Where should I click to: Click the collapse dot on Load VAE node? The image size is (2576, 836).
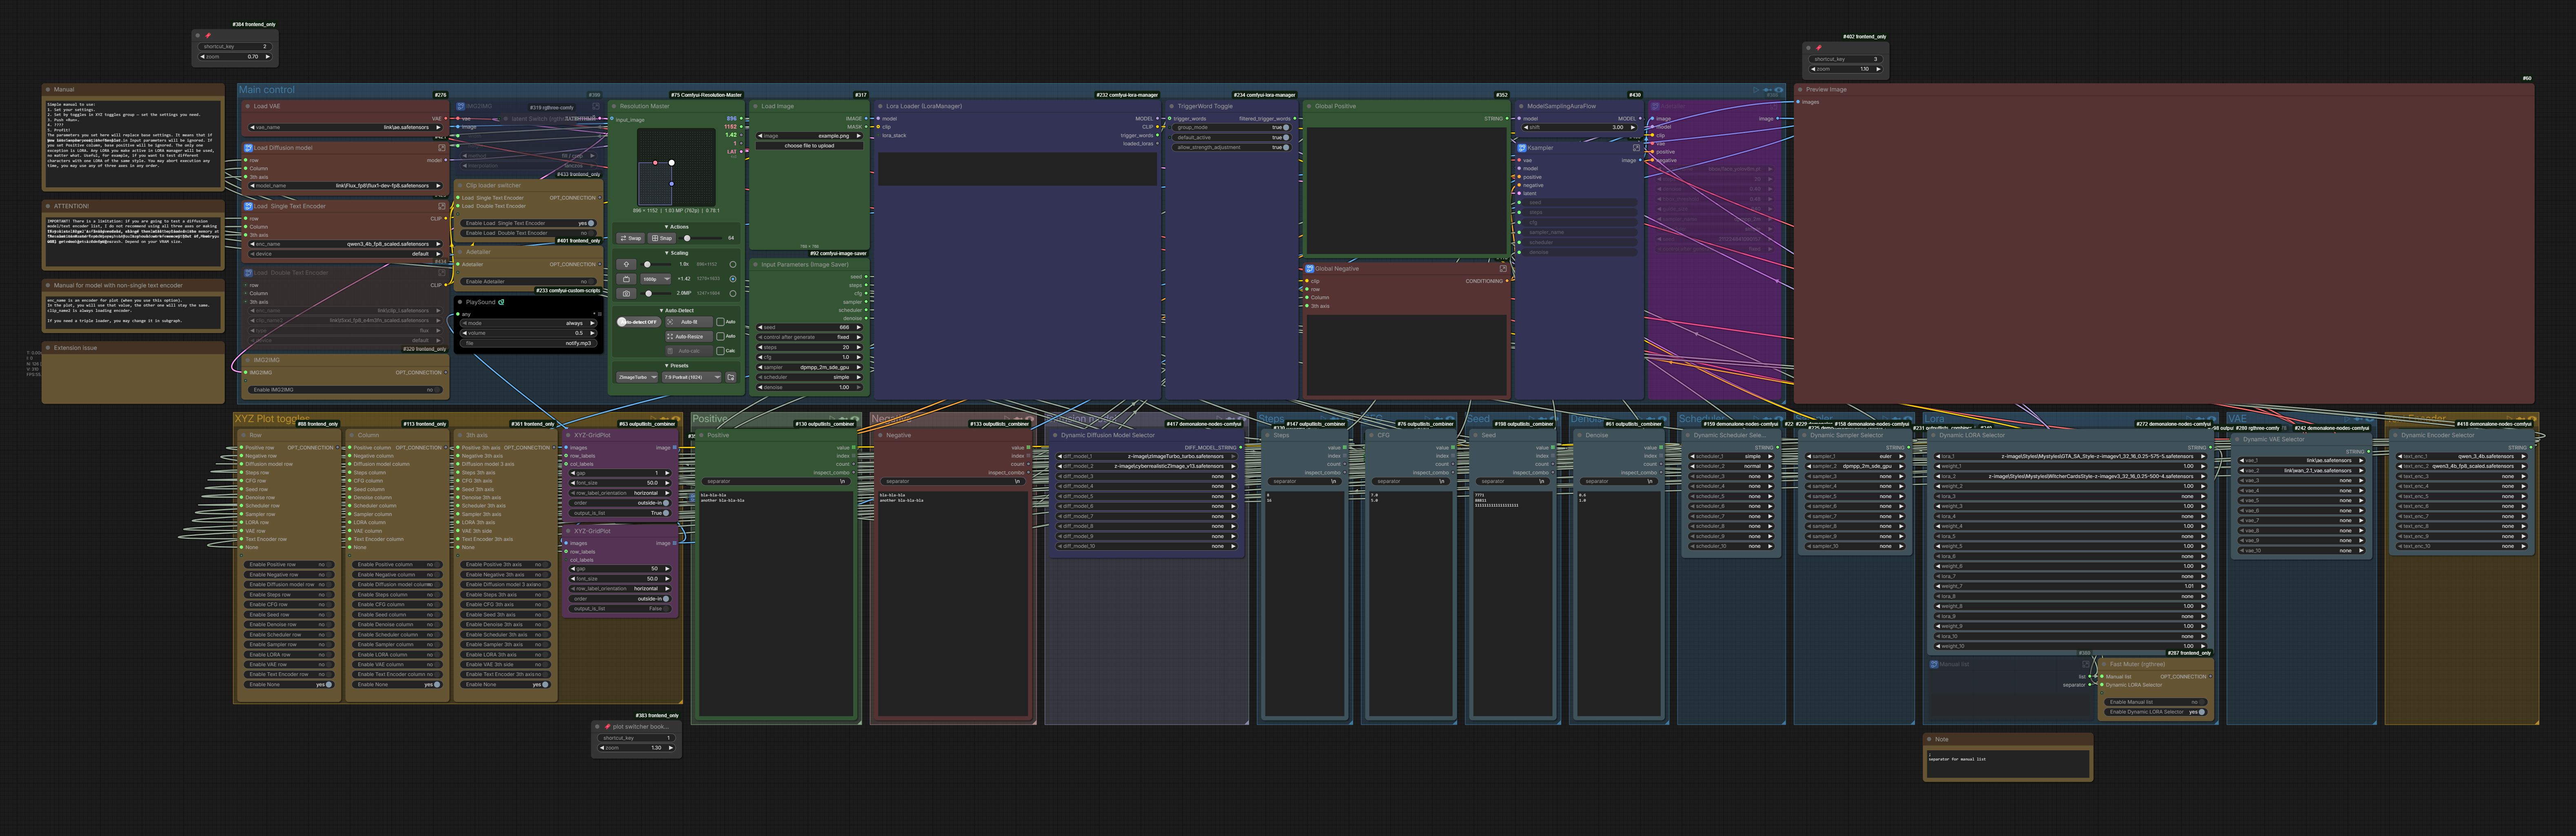point(248,106)
